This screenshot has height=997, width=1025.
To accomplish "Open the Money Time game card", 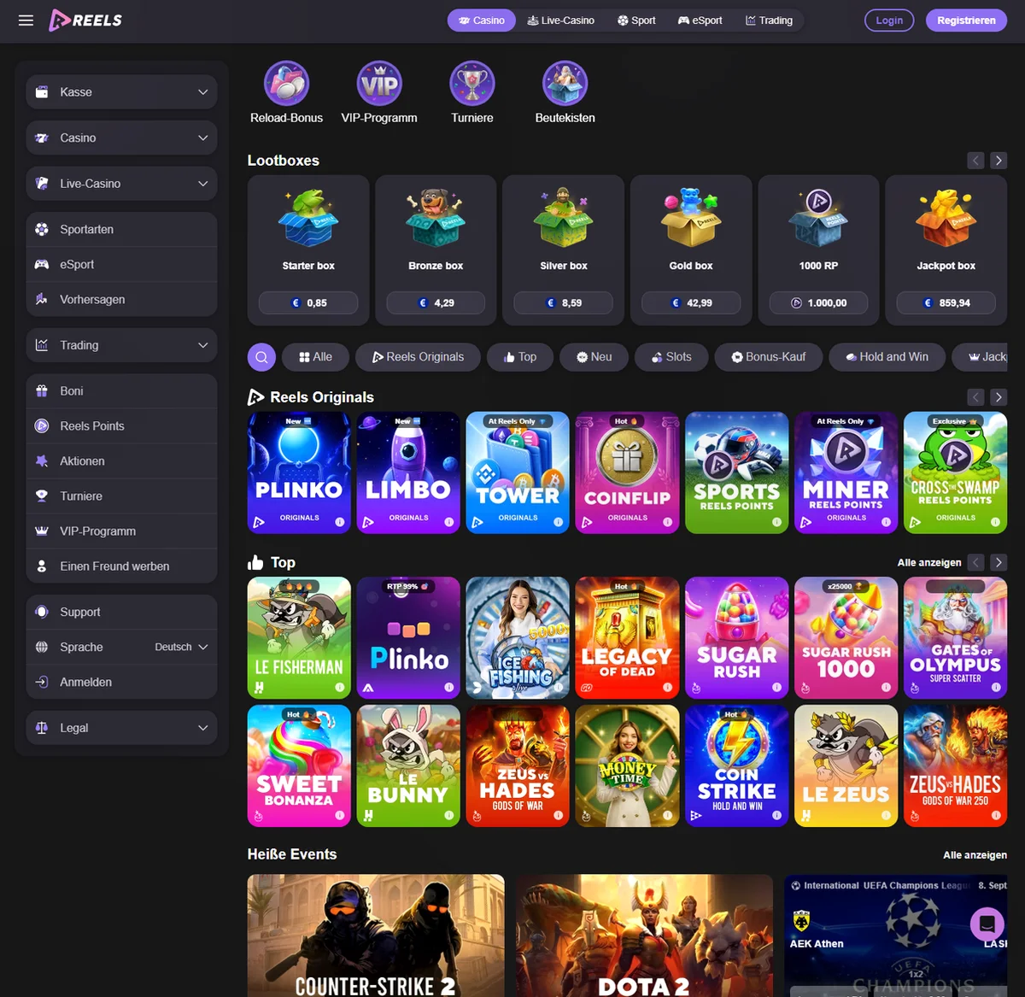I will pos(627,765).
